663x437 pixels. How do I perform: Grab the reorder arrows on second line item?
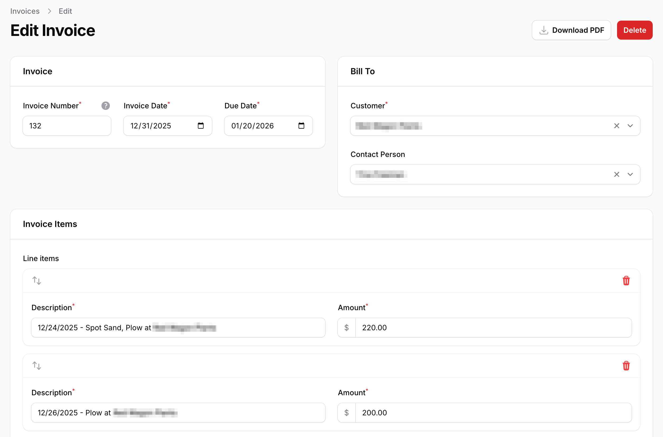point(37,366)
